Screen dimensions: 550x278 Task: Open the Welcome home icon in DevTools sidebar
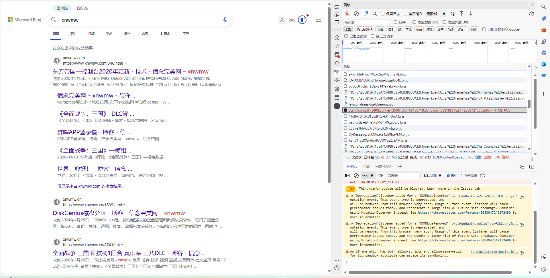[337, 37]
